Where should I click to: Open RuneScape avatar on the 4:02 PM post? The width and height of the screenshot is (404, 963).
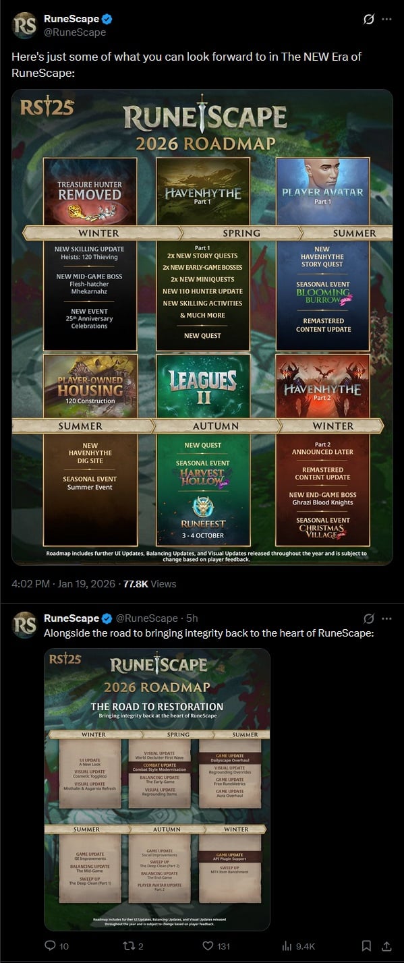pyautogui.click(x=24, y=25)
